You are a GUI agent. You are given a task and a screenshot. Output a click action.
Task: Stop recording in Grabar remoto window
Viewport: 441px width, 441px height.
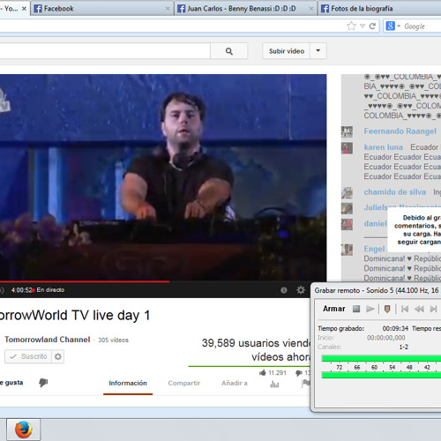point(356,309)
